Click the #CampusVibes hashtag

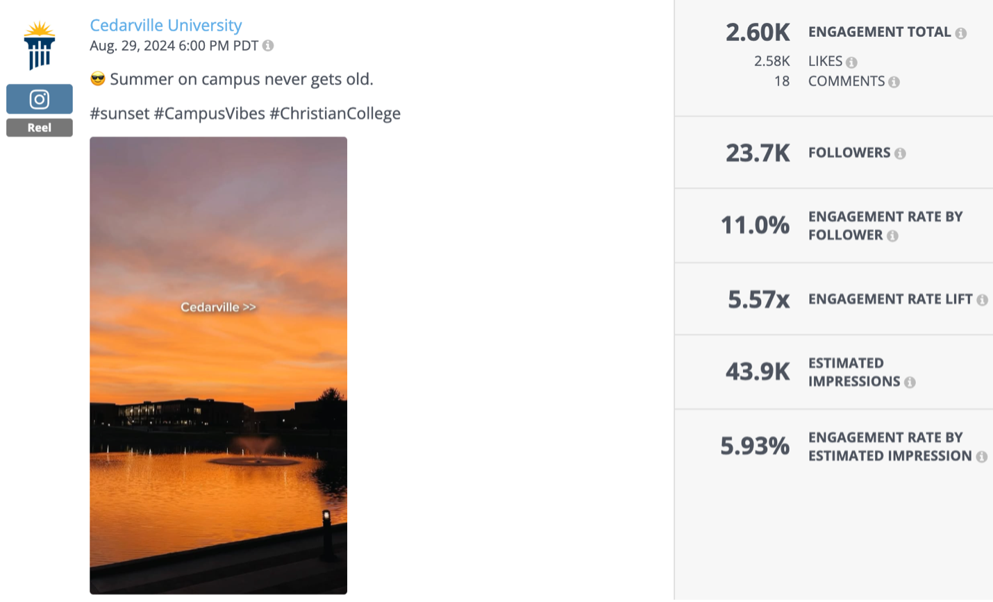[x=210, y=114]
